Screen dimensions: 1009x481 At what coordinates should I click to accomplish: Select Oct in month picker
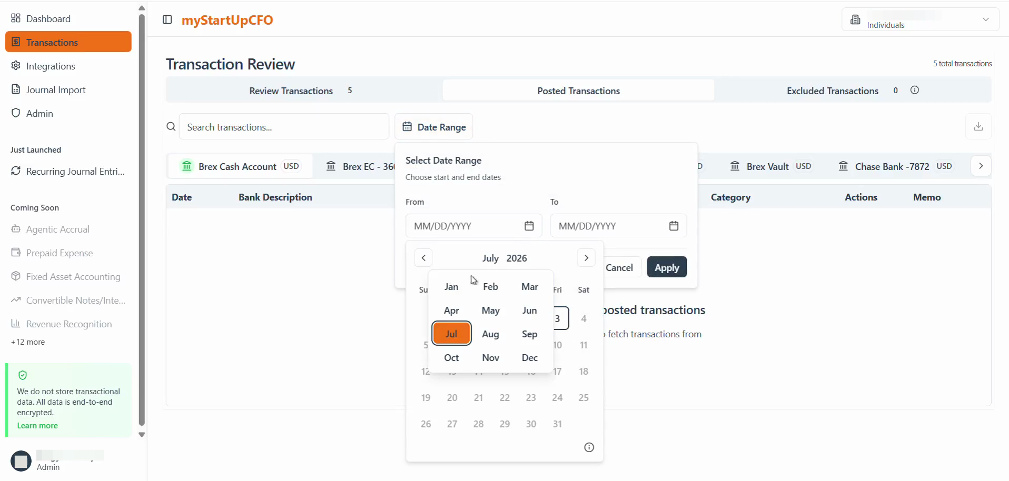pos(451,357)
